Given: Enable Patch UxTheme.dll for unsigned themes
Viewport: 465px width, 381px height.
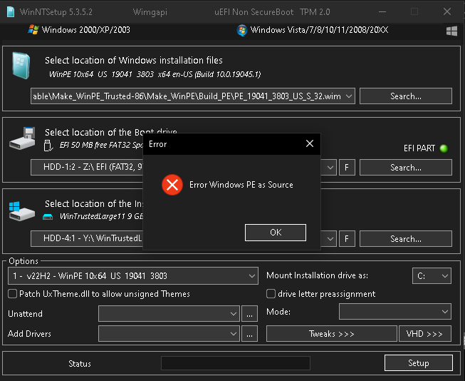Looking at the screenshot, I should [x=13, y=294].
